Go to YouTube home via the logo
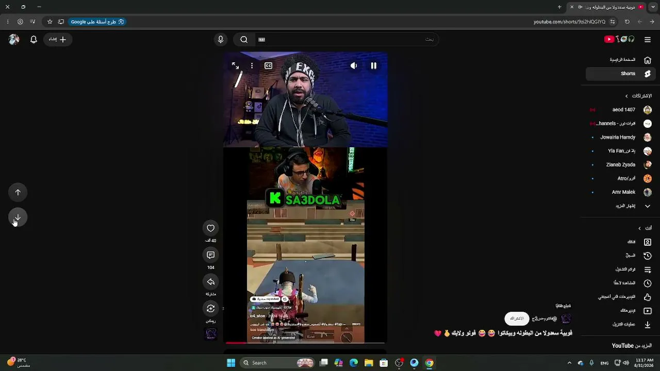Screen dimensions: 660x371 (619, 39)
